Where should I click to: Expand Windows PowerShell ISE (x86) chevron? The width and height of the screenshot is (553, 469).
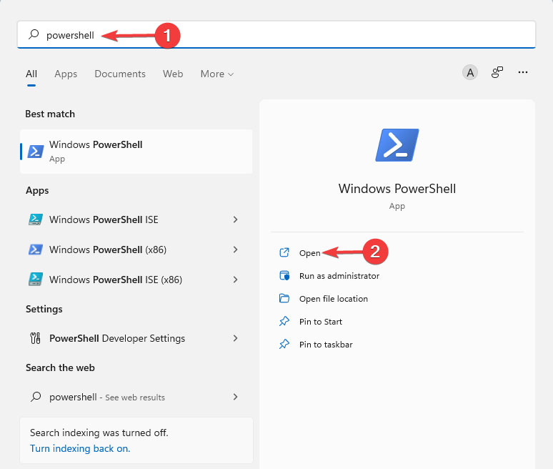click(x=235, y=280)
